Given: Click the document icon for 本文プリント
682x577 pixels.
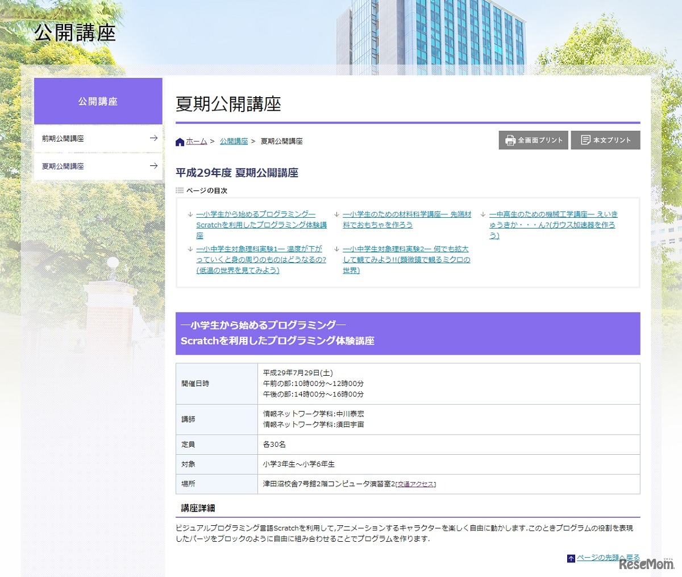Looking at the screenshot, I should point(585,140).
